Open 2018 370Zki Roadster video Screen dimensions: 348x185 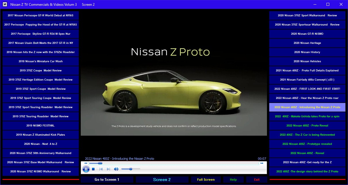pos(41,52)
